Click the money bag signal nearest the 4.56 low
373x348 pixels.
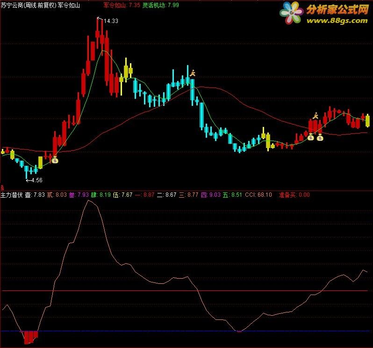[x=55, y=160]
